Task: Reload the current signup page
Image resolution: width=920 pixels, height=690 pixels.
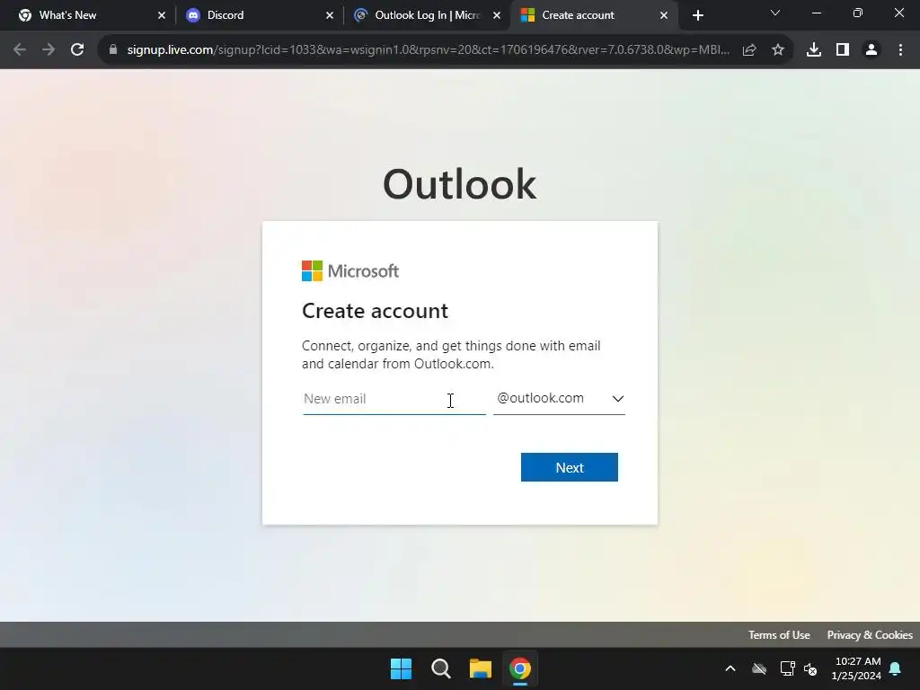Action: (77, 50)
